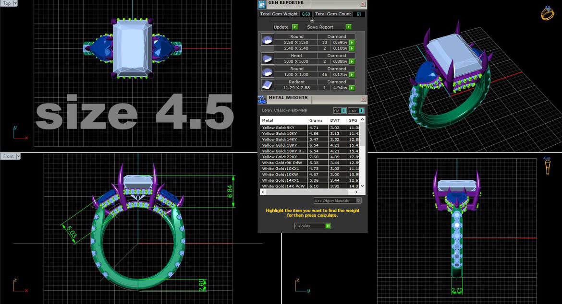This screenshot has width=562, height=304.
Task: Click the green arrow for 0.10tw row
Action: [x=352, y=48]
